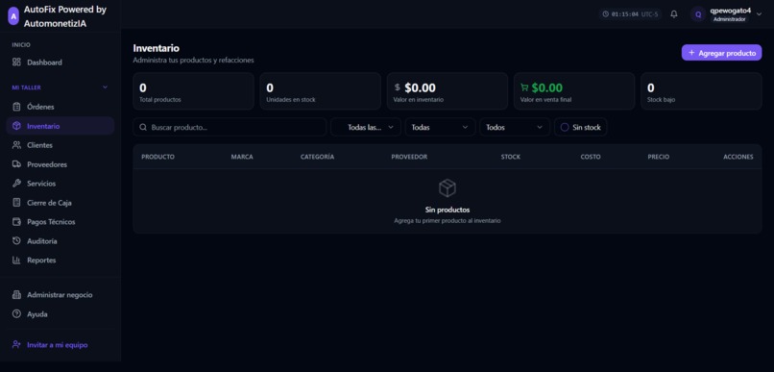This screenshot has height=372, width=774.
Task: Open Ayuda link
Action: pos(60,313)
